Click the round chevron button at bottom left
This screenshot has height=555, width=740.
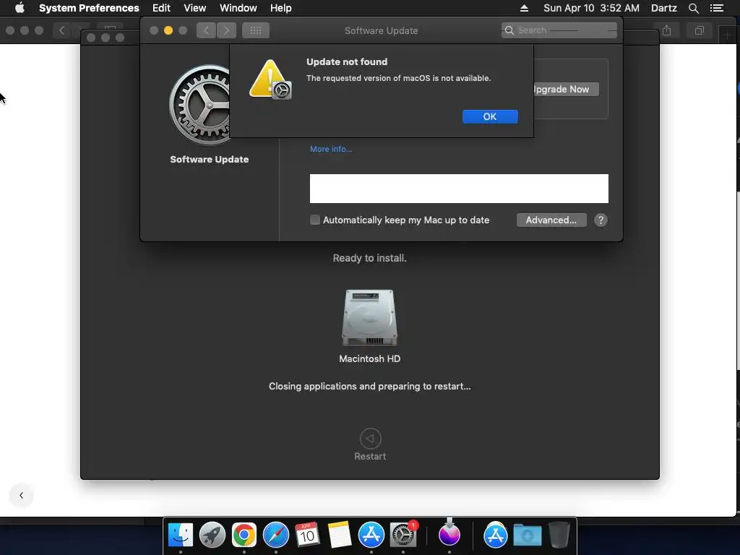[x=21, y=496]
